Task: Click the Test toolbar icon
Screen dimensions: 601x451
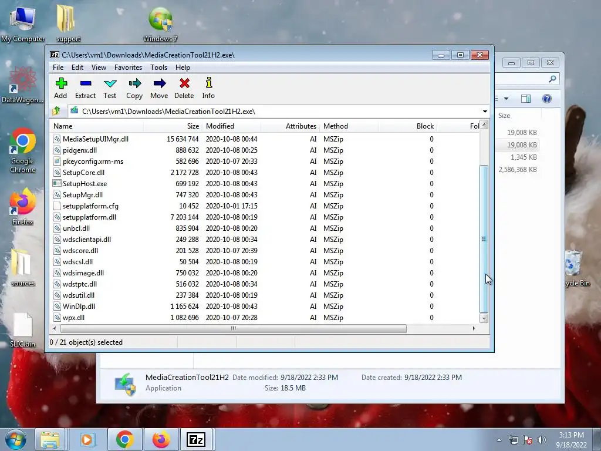Action: coord(110,83)
